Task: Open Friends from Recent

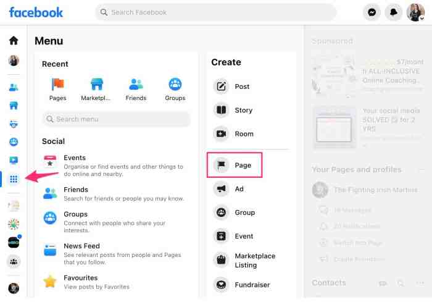Action: point(136,90)
